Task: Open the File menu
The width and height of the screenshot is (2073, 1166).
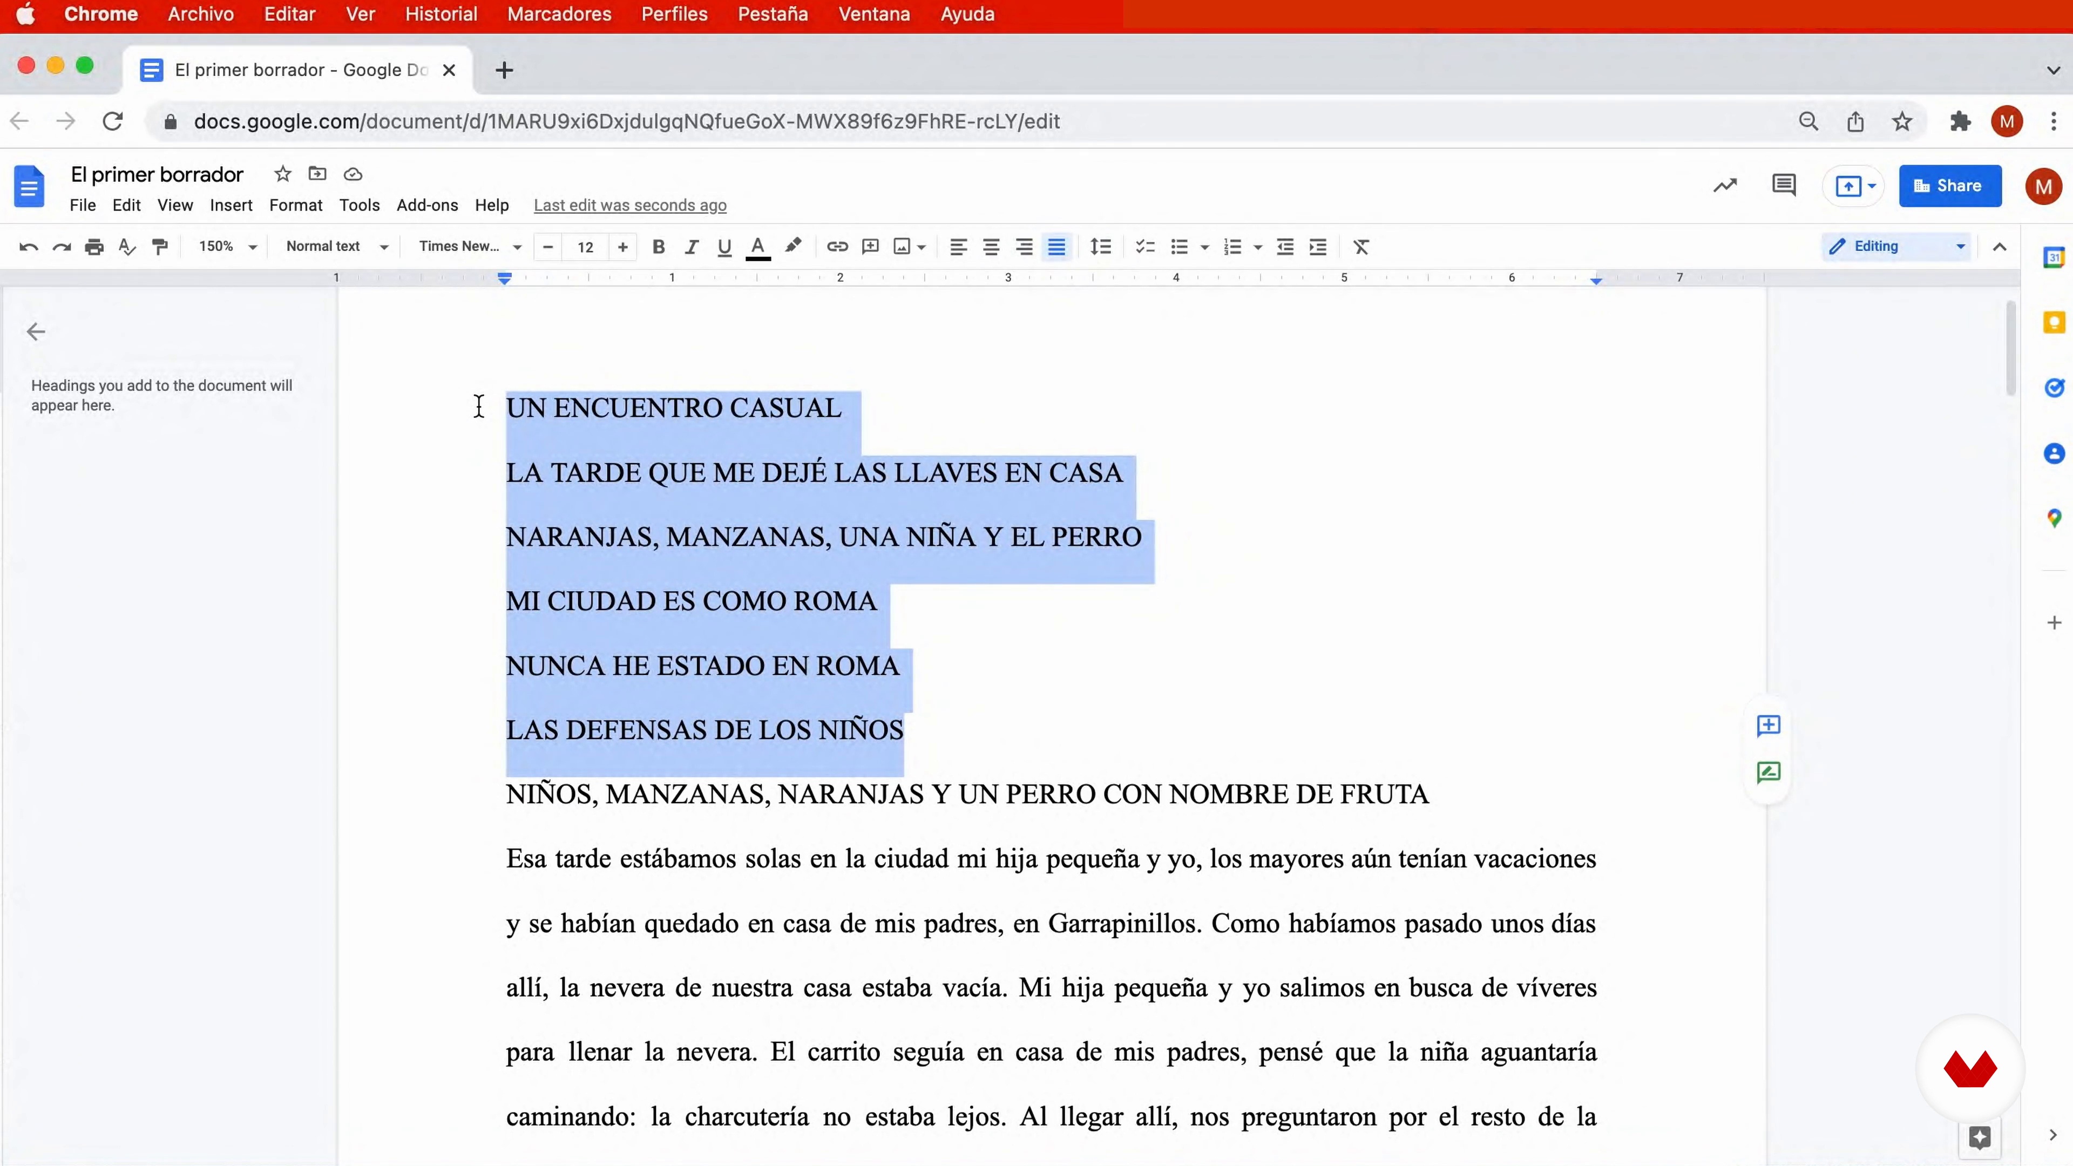Action: pyautogui.click(x=82, y=205)
